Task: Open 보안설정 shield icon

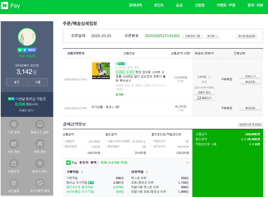Action: tap(14, 183)
